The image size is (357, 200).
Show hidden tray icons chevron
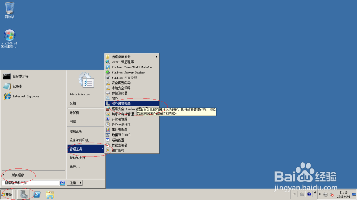(320, 195)
